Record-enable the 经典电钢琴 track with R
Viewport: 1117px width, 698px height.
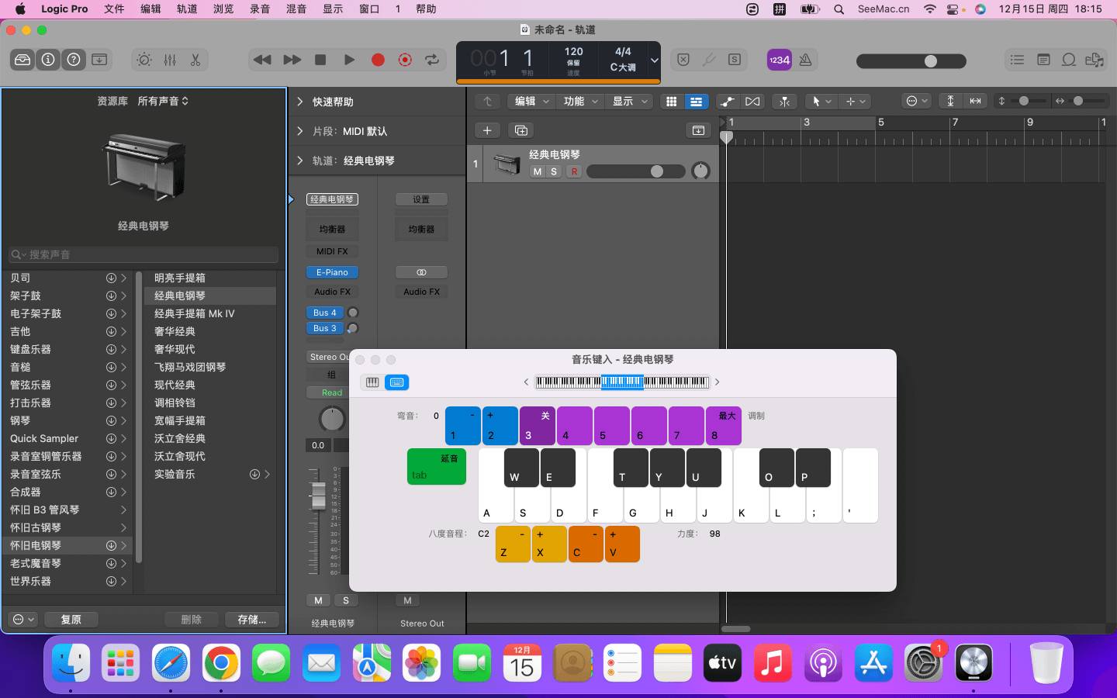pyautogui.click(x=574, y=171)
